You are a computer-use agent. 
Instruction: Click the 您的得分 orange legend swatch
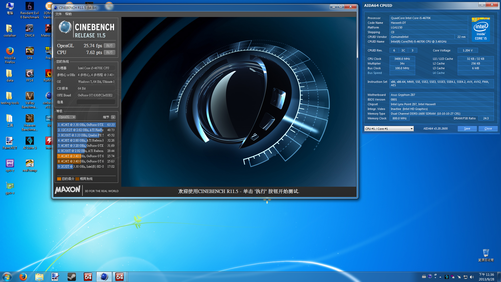coord(59,179)
